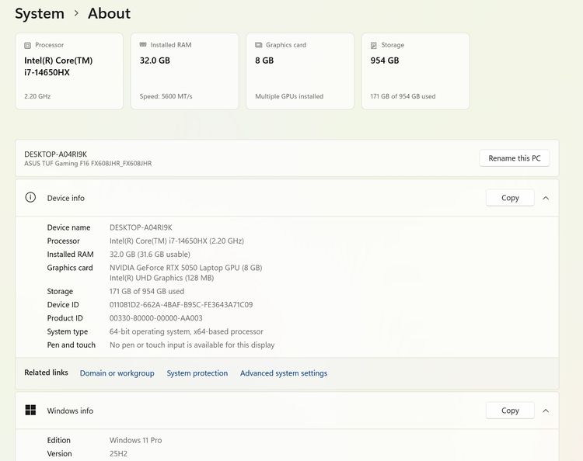Image resolution: width=583 pixels, height=461 pixels.
Task: Select Device name value DESKTOP-A04RI9K in Device info
Action: [x=141, y=227]
